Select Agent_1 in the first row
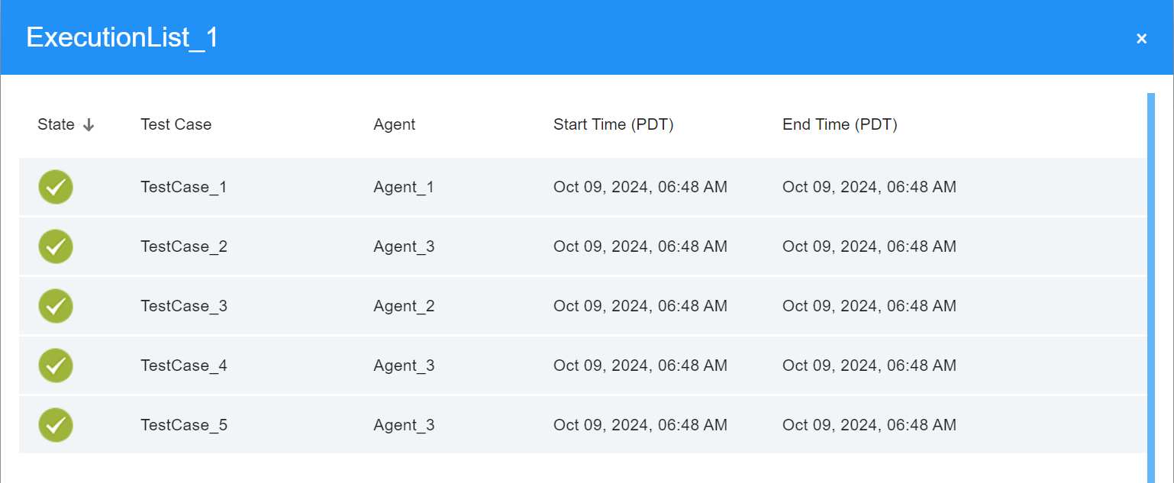This screenshot has width=1174, height=483. tap(403, 187)
